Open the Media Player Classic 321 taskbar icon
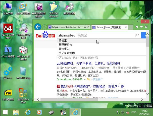The image size is (153, 116). click(x=63, y=112)
